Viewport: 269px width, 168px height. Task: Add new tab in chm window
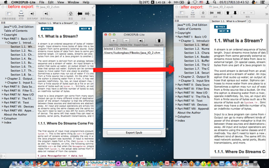[76, 23]
